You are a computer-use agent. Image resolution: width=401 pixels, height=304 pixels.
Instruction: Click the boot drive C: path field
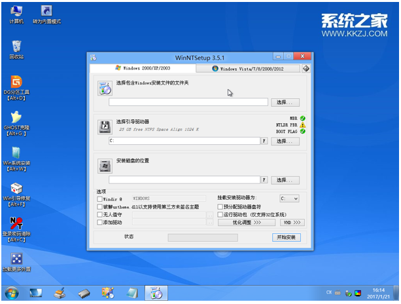click(184, 141)
